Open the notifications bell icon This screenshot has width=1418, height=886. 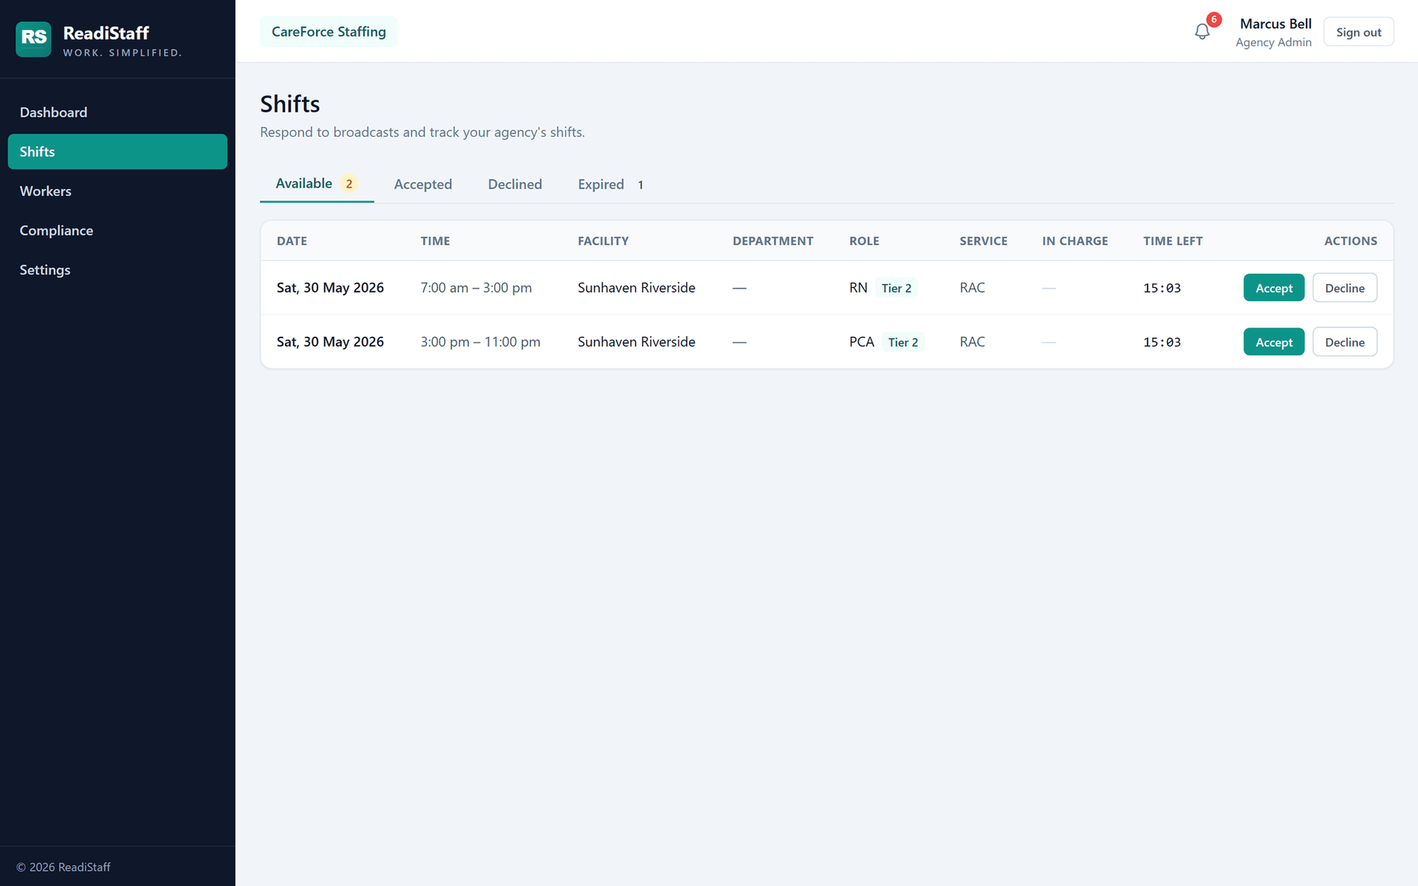[x=1202, y=32]
